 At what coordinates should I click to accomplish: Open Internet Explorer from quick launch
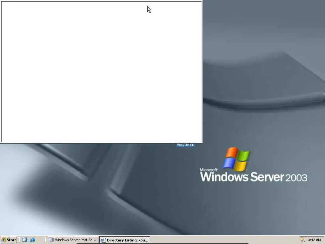[x=32, y=240]
